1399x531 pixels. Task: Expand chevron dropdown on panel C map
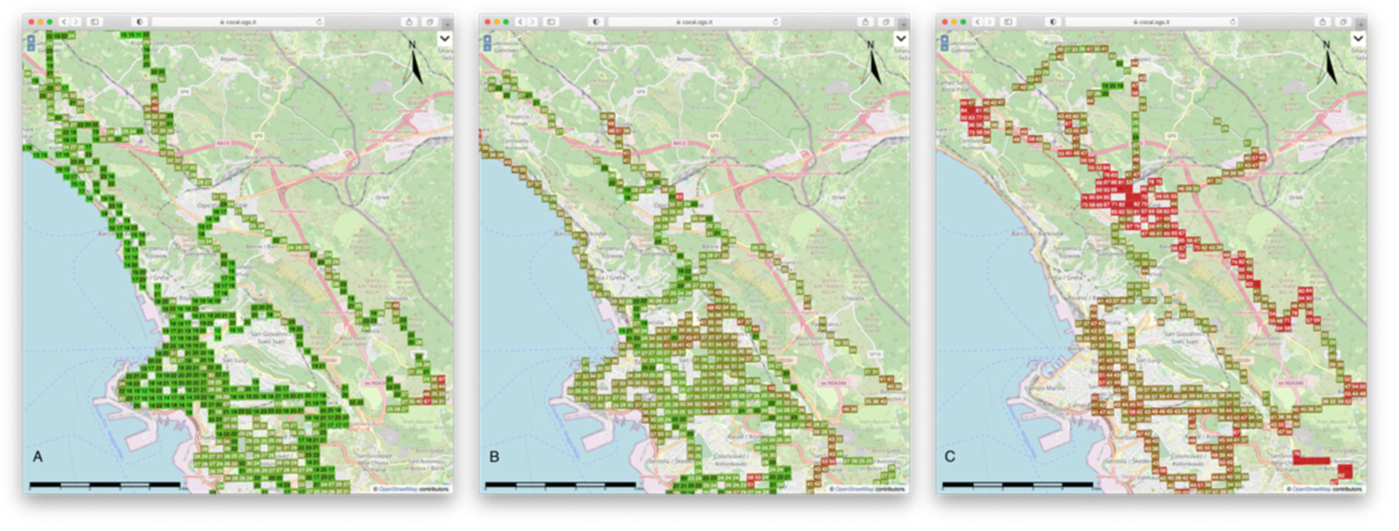(1358, 39)
